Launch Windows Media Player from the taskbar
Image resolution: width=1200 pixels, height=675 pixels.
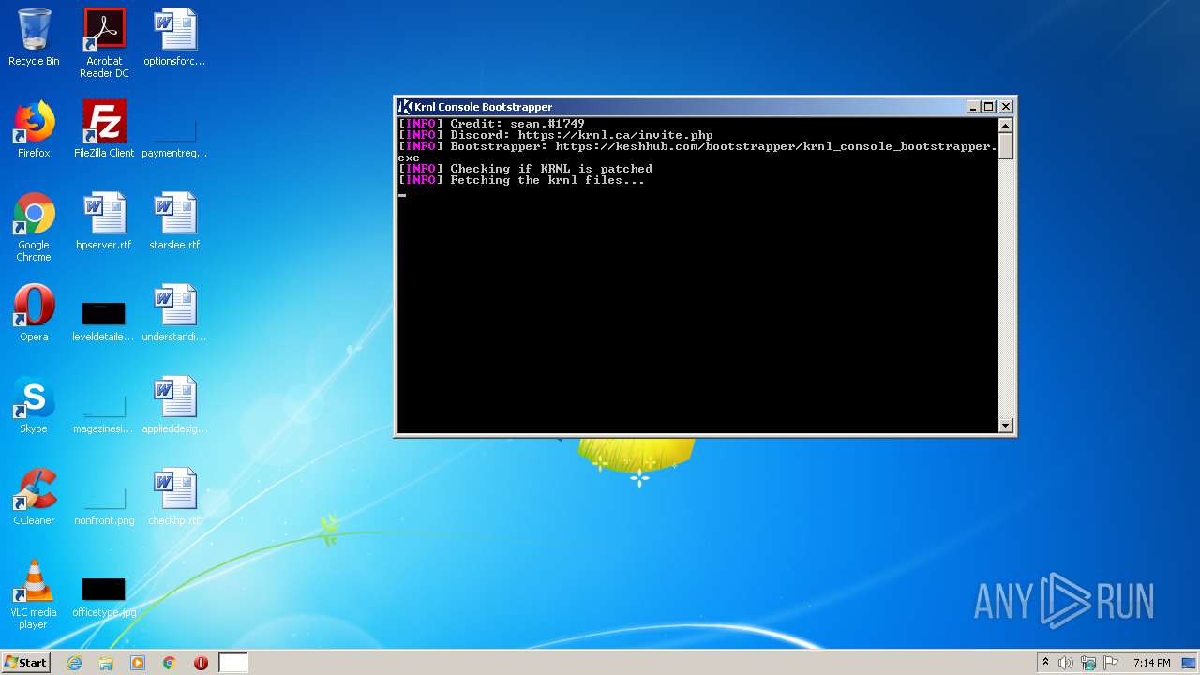pos(138,663)
